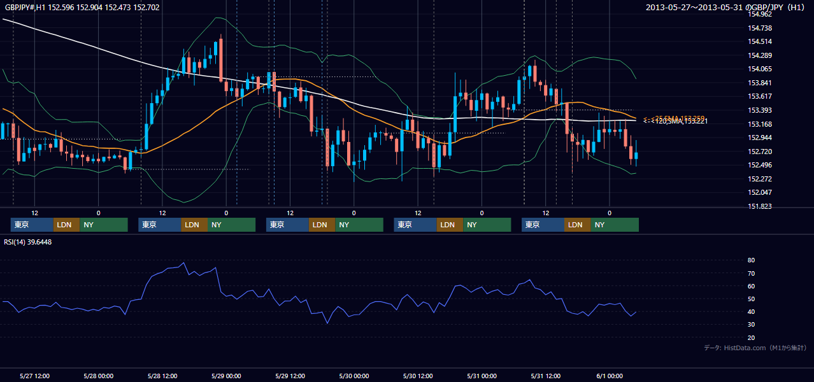The height and width of the screenshot is (382, 814).
Task: Click the 東京 session block for 5/27
Action: pyautogui.click(x=32, y=225)
